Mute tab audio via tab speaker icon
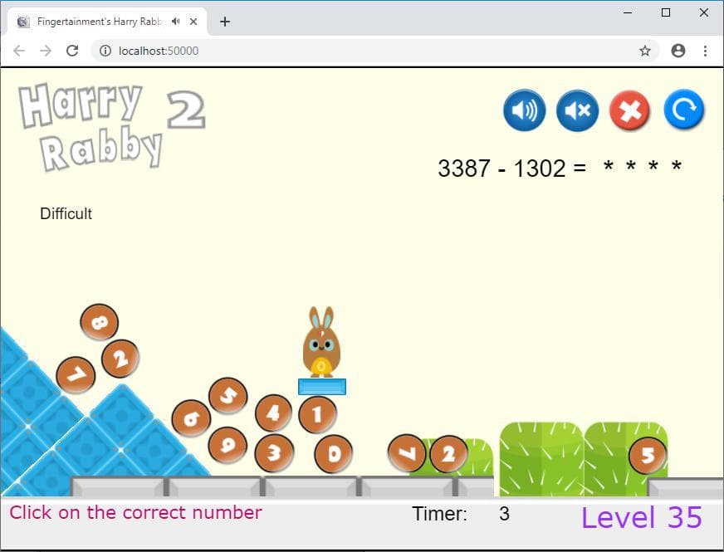 pyautogui.click(x=175, y=22)
